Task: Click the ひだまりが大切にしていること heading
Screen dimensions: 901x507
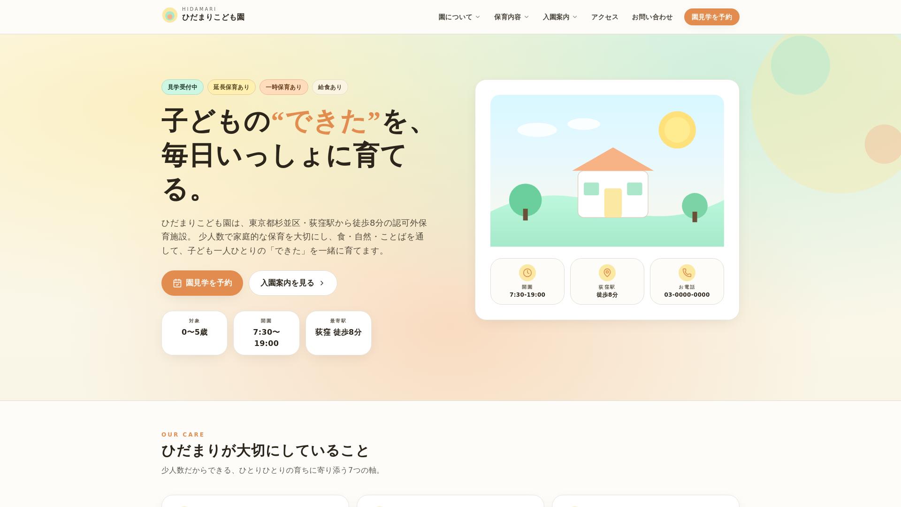Action: pyautogui.click(x=265, y=451)
